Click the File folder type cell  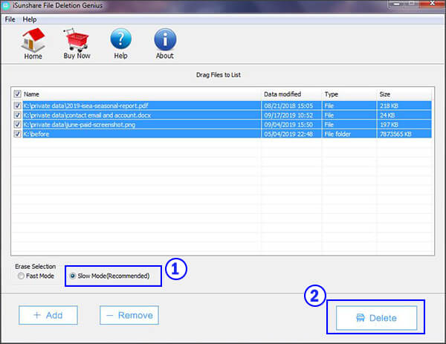(x=337, y=134)
